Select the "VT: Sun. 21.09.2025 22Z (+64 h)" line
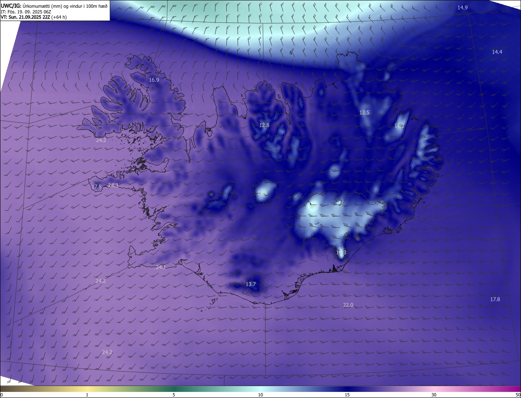This screenshot has height=398, width=521. click(x=34, y=17)
